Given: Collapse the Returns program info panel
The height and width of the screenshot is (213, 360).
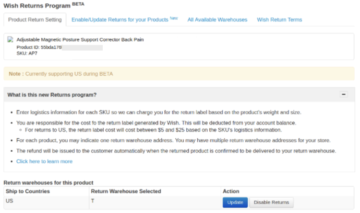Looking at the screenshot, I should (x=344, y=95).
